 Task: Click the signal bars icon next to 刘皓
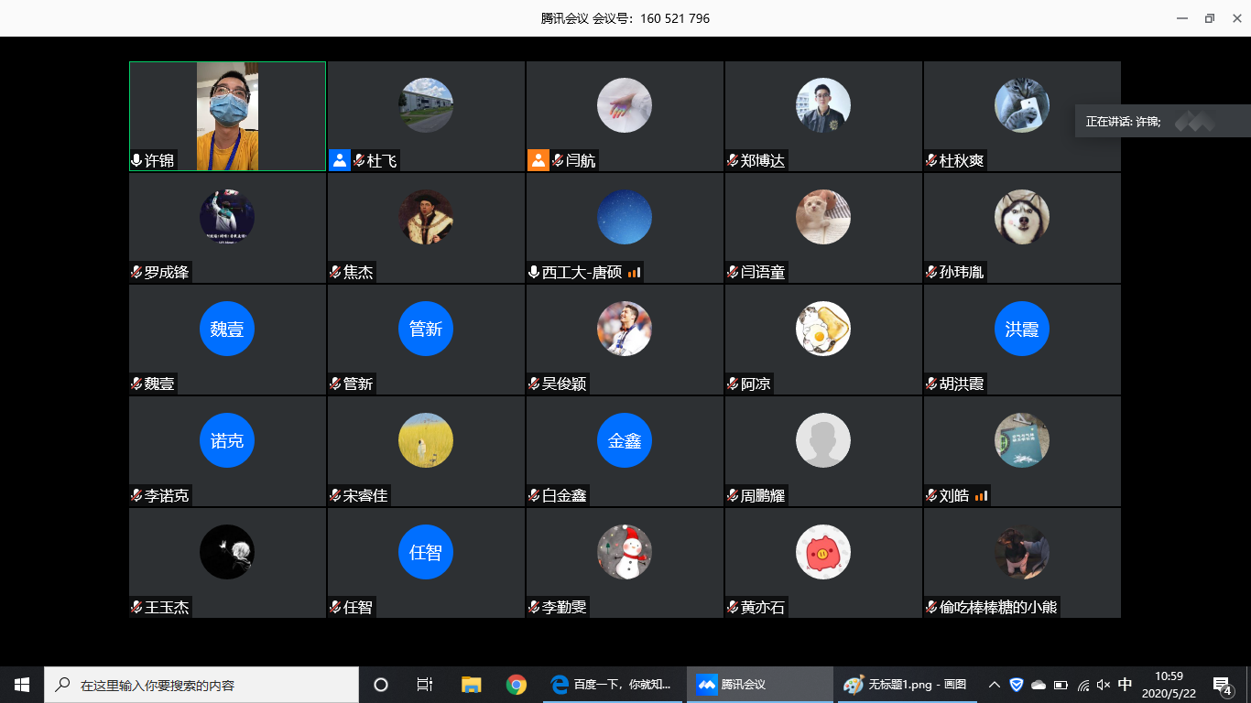(981, 496)
